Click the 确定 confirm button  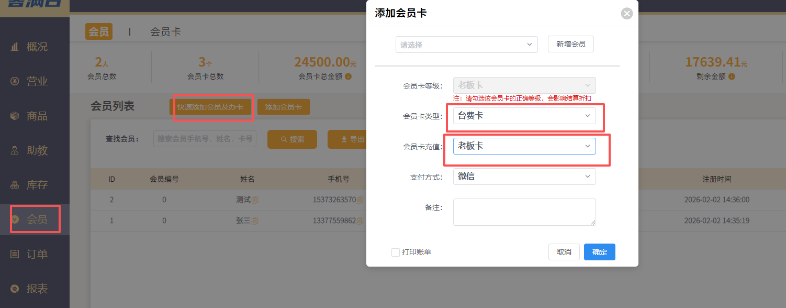[x=599, y=252]
